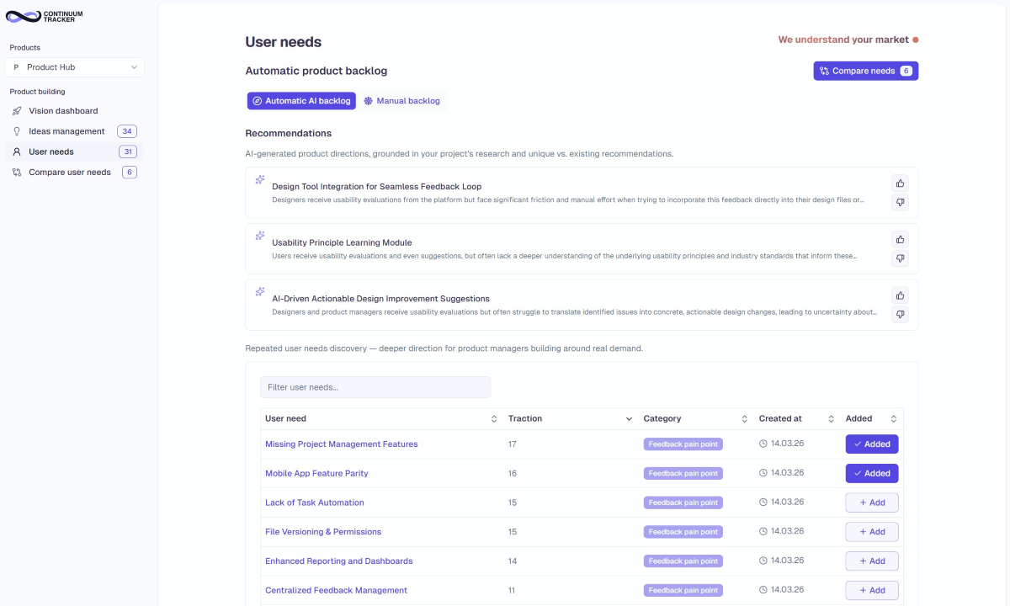Select User needs in the sidebar

click(x=74, y=151)
